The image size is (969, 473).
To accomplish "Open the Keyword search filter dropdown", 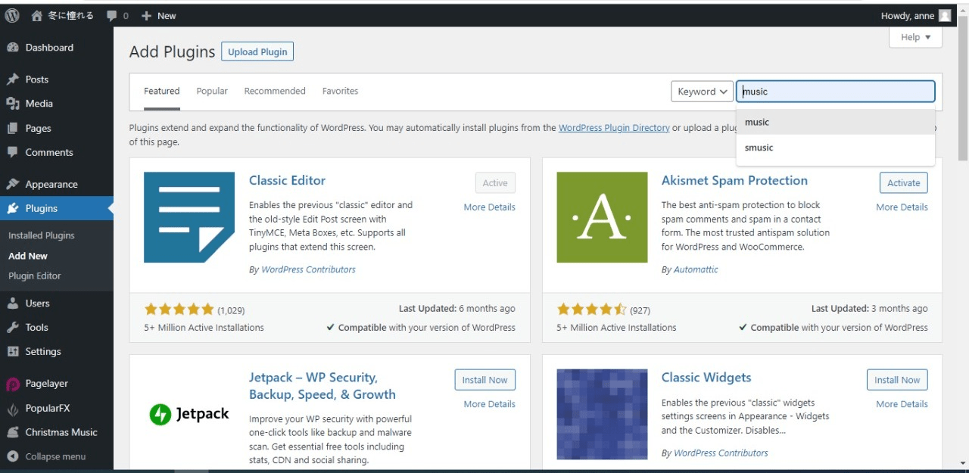I will coord(701,91).
